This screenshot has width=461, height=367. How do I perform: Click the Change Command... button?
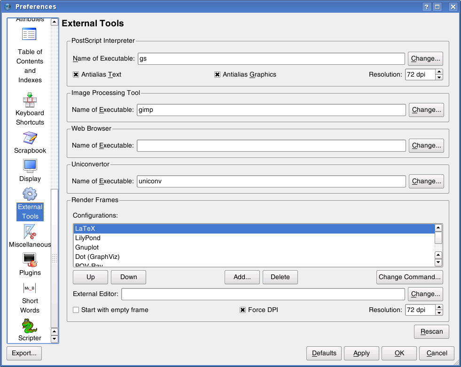pos(409,277)
